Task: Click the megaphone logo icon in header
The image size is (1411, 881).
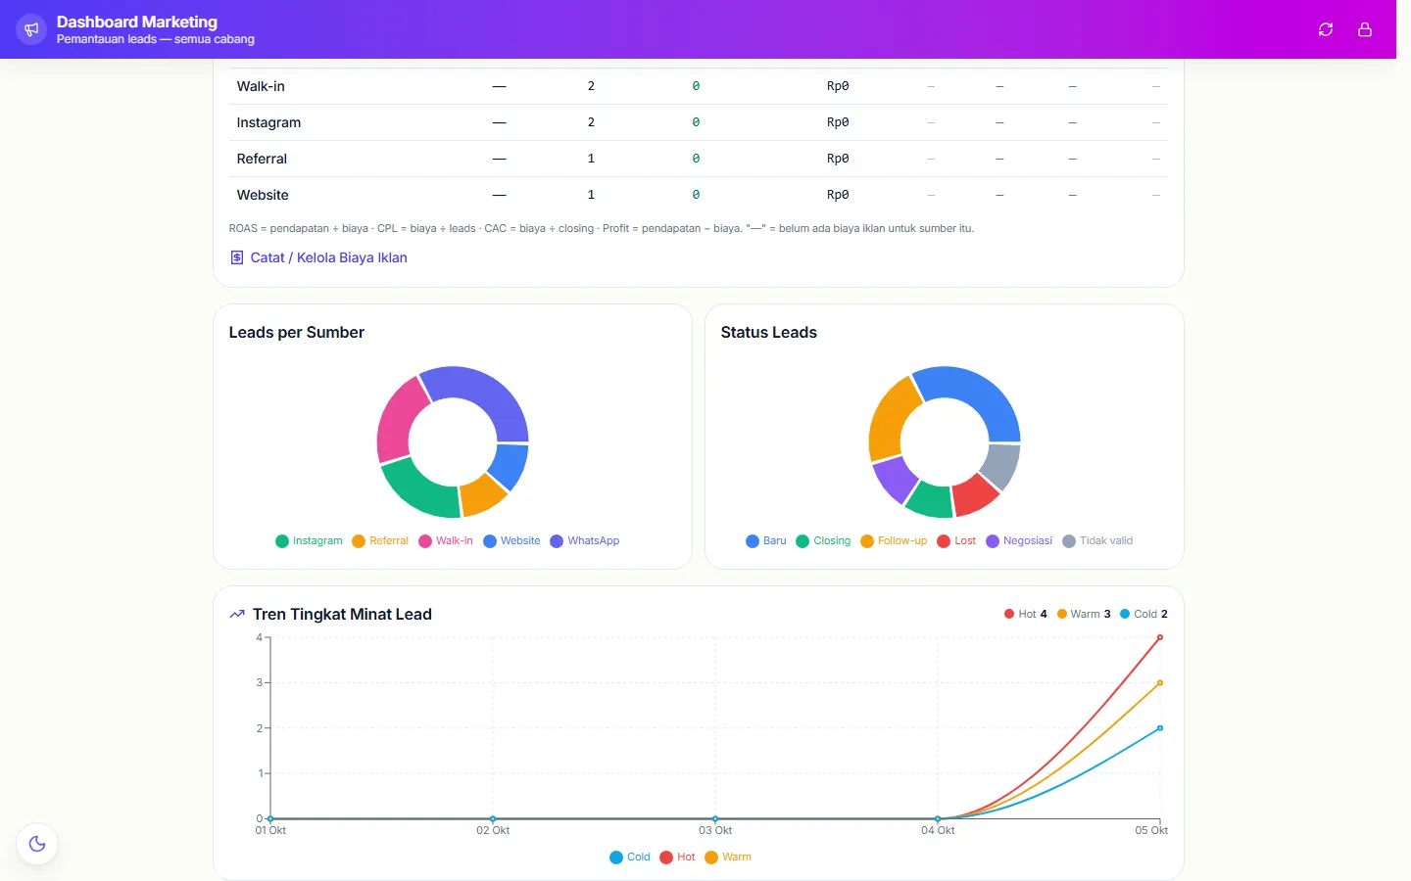Action: tap(31, 29)
